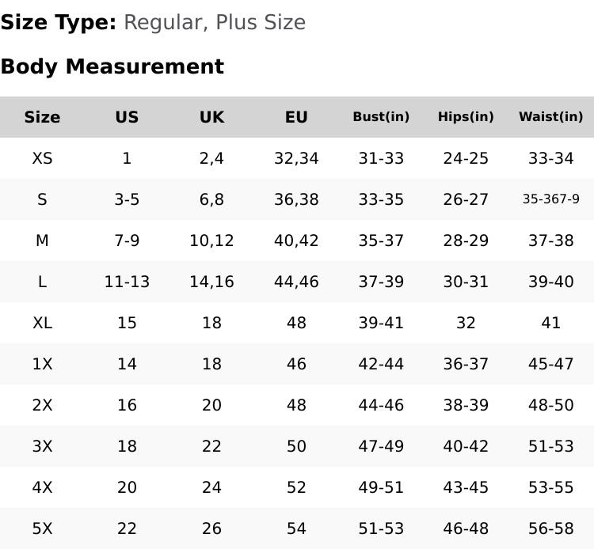This screenshot has height=549, width=594.
Task: Click the US column header
Action: (x=127, y=117)
